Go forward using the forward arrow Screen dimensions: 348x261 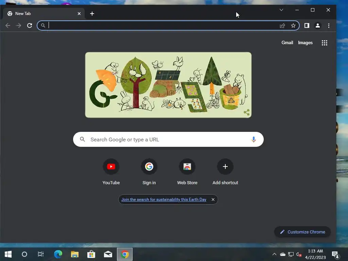click(19, 25)
